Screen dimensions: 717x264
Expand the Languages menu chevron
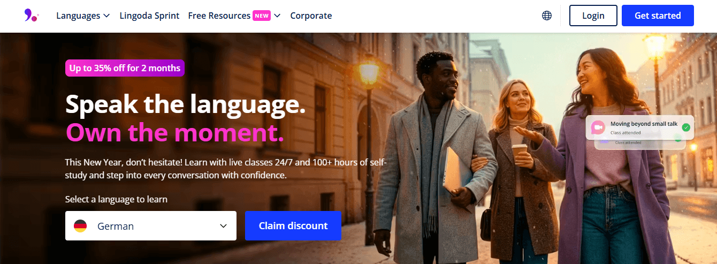tap(106, 16)
